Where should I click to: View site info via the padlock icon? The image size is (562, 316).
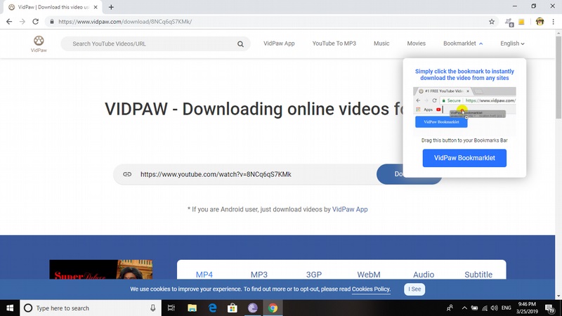point(52,22)
